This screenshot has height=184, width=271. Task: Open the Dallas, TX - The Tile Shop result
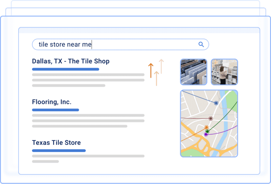click(71, 61)
